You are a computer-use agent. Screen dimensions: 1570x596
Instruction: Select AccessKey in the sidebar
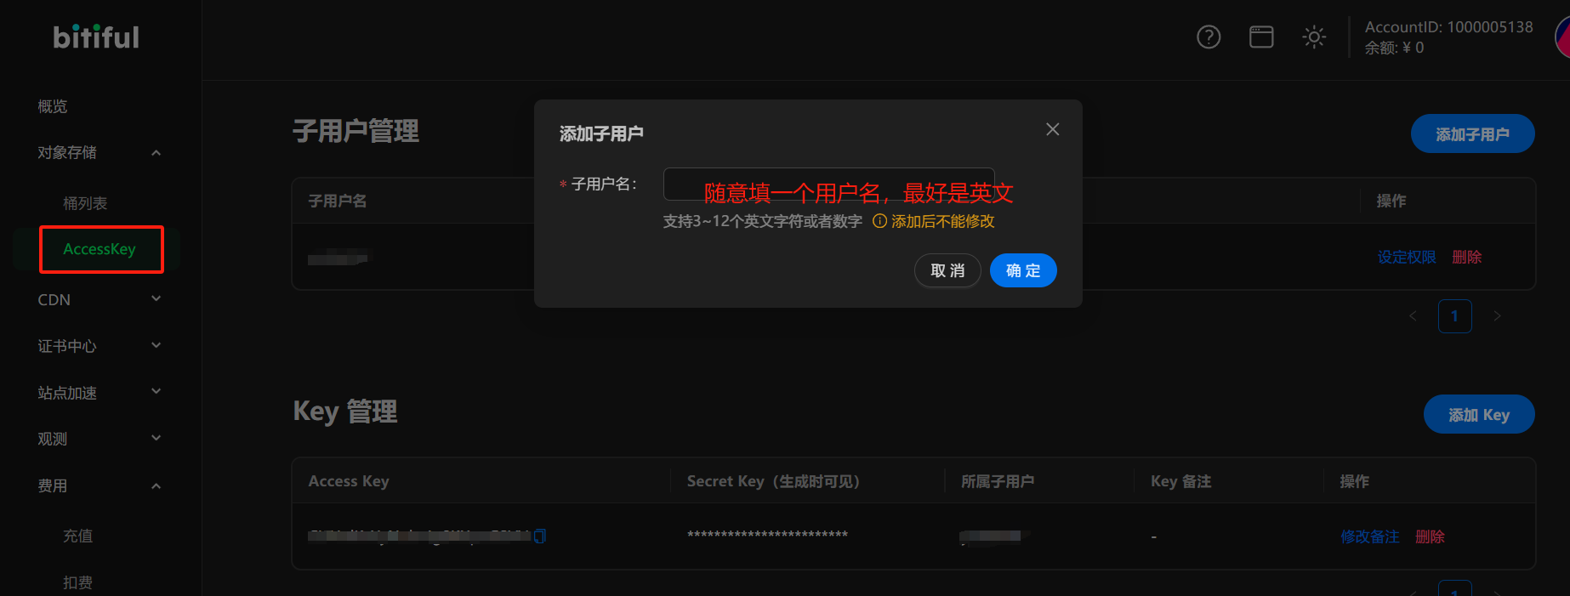pyautogui.click(x=100, y=249)
